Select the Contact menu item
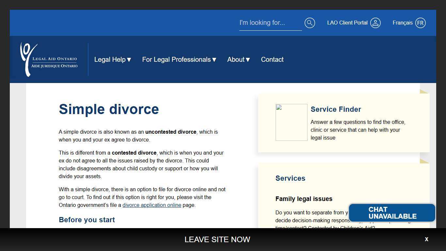The image size is (446, 251). click(272, 59)
